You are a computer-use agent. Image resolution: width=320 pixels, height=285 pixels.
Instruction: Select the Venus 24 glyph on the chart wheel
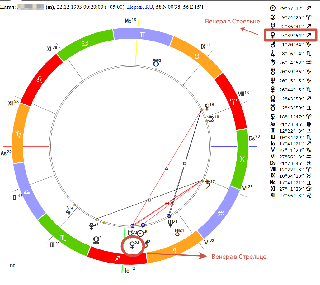coord(132,245)
